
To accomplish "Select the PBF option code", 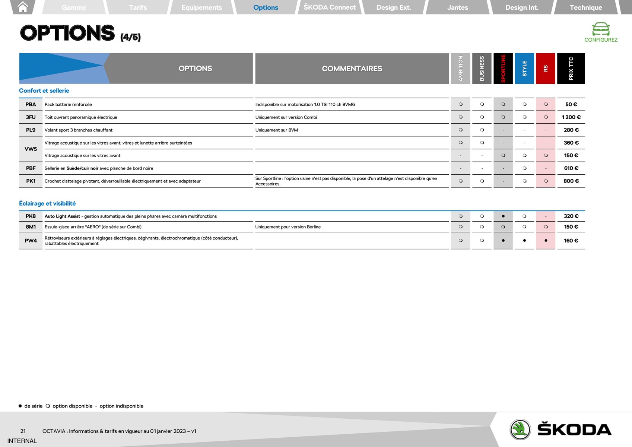I will [31, 168].
